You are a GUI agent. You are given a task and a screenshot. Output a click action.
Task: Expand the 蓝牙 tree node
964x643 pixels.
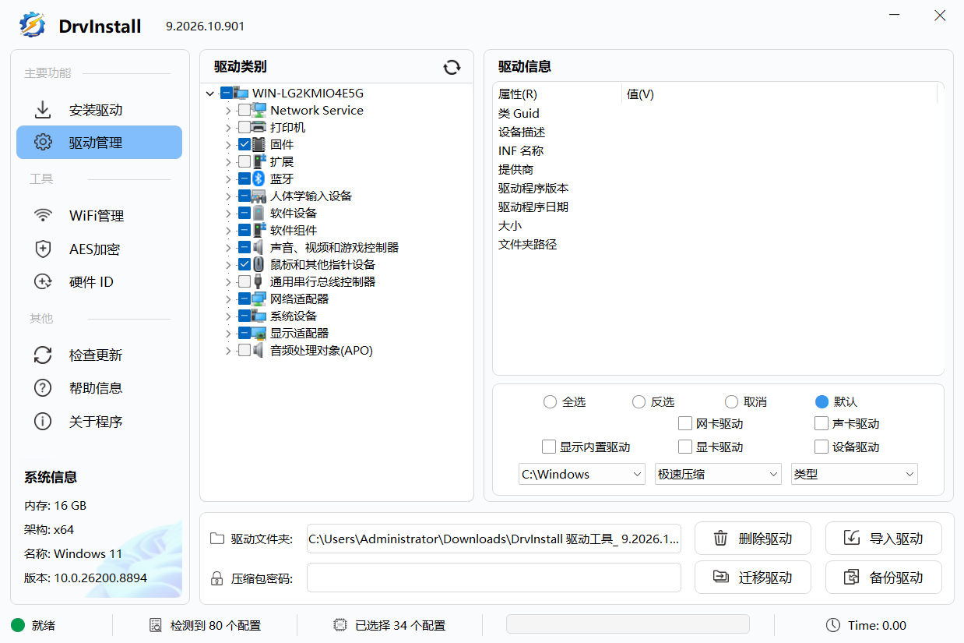pos(228,178)
